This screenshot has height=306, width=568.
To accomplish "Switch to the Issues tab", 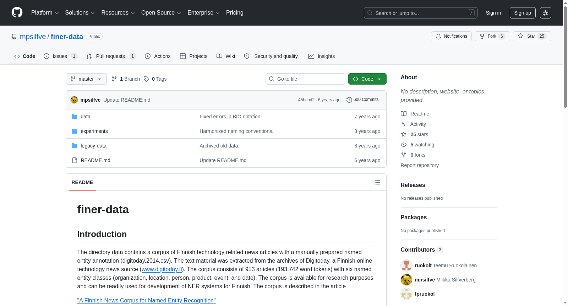I will pyautogui.click(x=60, y=56).
